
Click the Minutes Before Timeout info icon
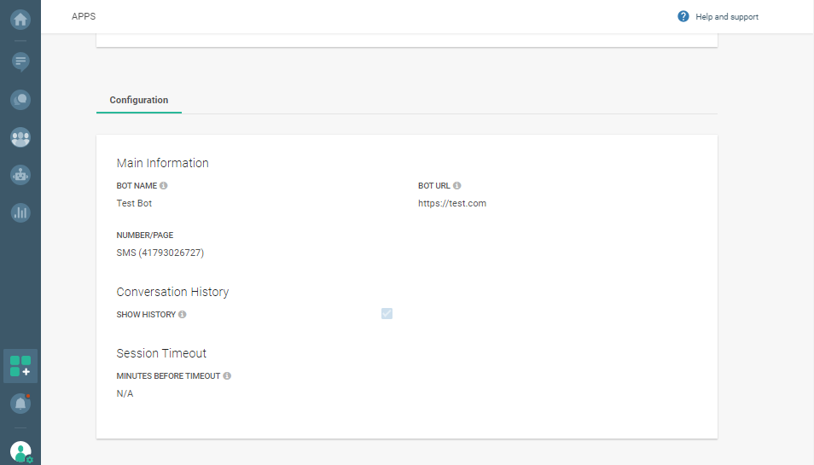[227, 376]
